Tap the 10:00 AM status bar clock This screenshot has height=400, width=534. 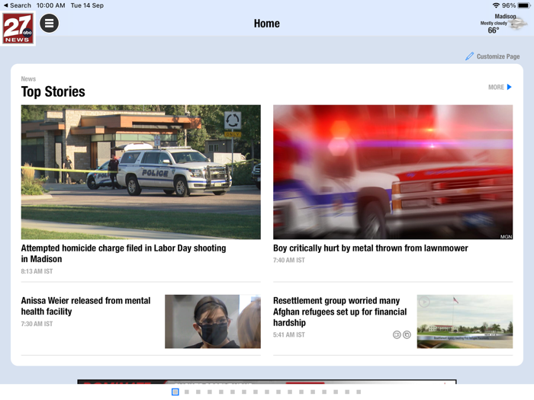click(x=51, y=5)
